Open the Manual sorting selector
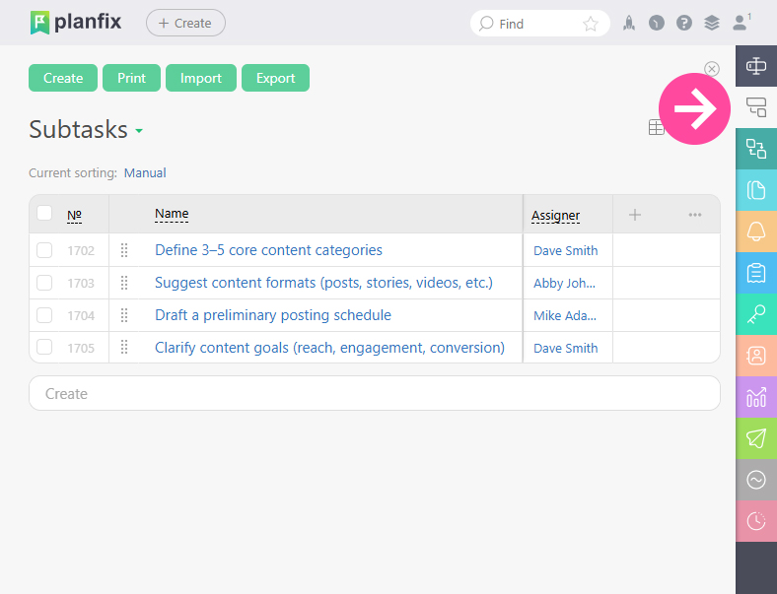Screen dimensions: 777x594 145,172
